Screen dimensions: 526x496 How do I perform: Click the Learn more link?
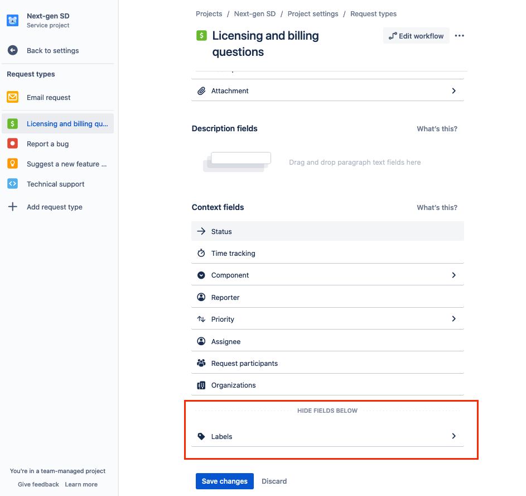81,484
